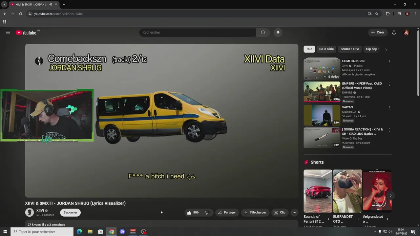Switch to the XIIVI & $MXTI browser tab
Viewport: 420px width, 236px height.
31,5
